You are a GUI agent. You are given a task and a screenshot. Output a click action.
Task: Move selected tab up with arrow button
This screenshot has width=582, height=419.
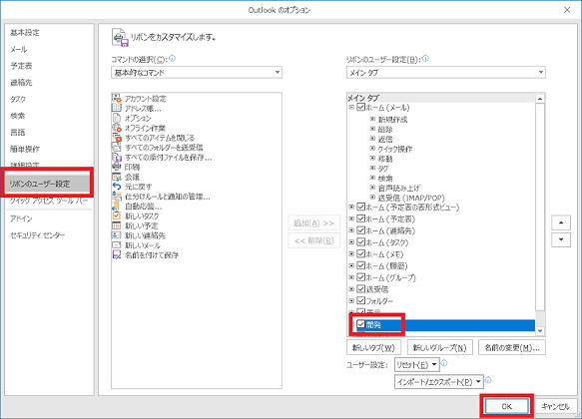click(x=561, y=222)
